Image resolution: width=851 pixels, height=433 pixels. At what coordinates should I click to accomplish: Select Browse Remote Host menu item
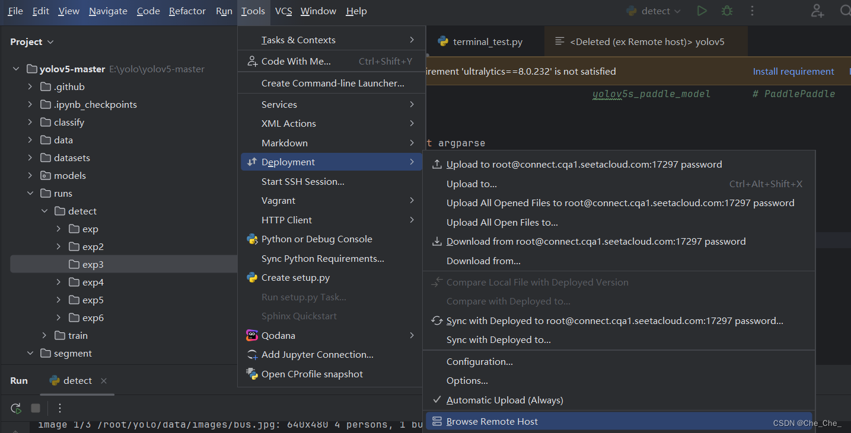(x=492, y=422)
